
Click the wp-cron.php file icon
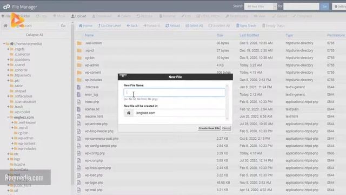pos(79,160)
